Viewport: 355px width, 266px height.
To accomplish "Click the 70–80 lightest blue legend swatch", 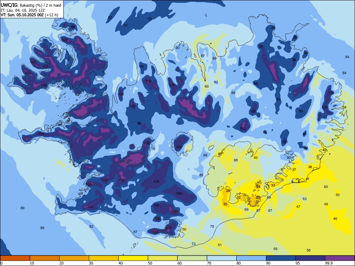I will click(x=222, y=258).
